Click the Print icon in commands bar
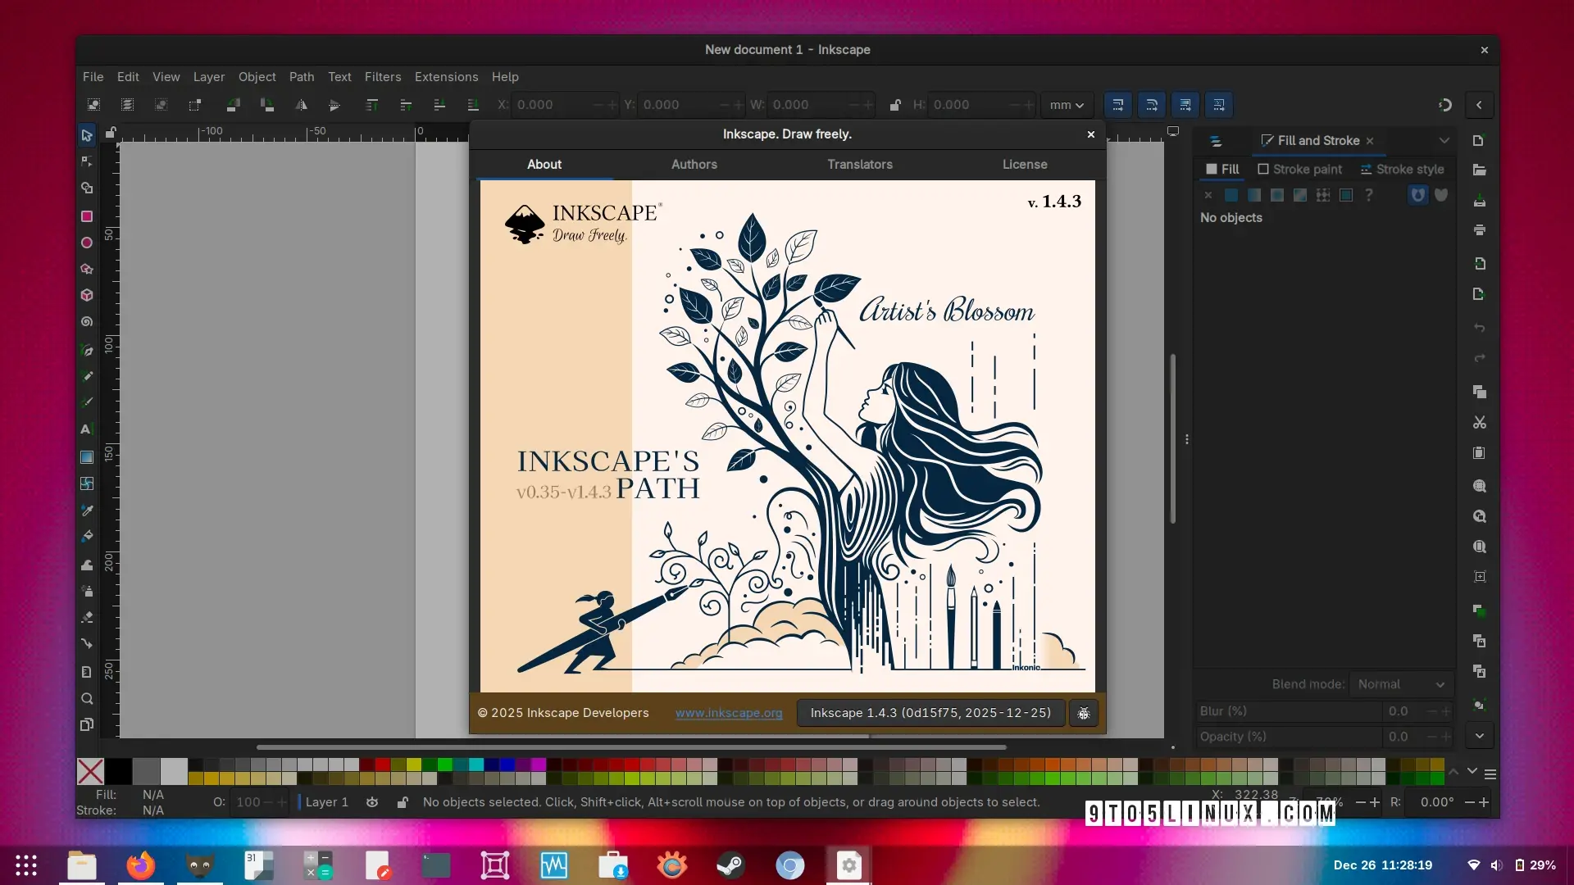The image size is (1574, 885). click(1479, 230)
